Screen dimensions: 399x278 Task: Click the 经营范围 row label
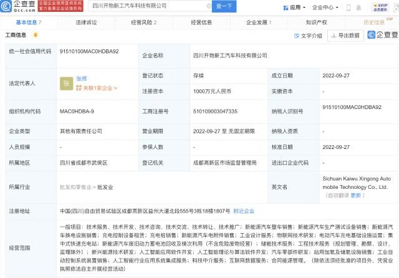click(19, 248)
